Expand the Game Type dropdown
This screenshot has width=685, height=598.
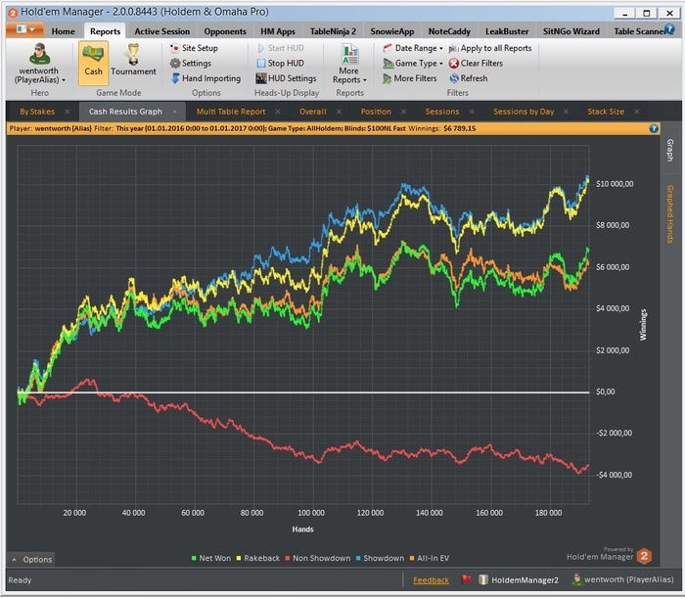click(x=415, y=63)
